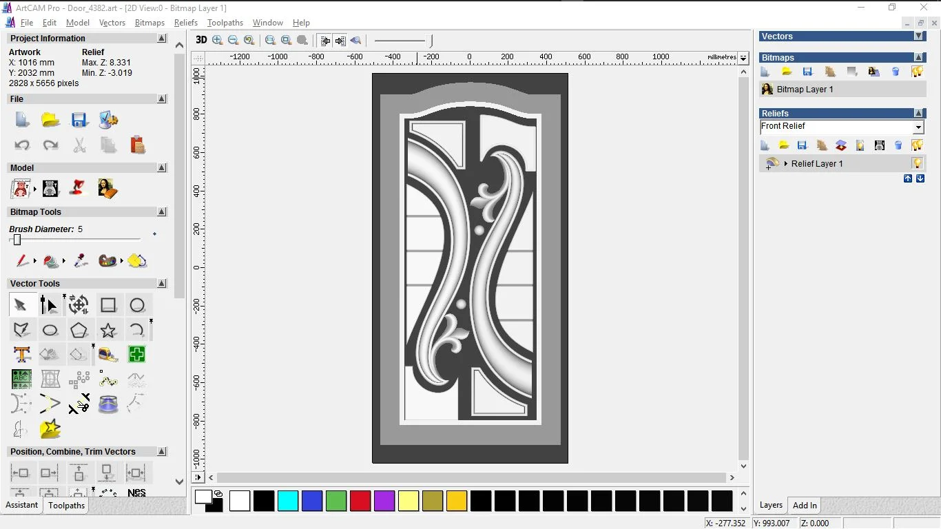This screenshot has width=941, height=529.
Task: Expand the Vectors panel
Action: (918, 37)
